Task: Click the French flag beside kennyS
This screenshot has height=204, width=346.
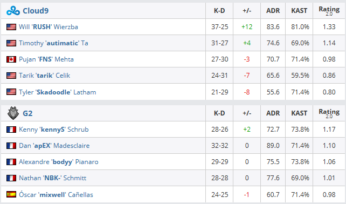Action: 11,130
